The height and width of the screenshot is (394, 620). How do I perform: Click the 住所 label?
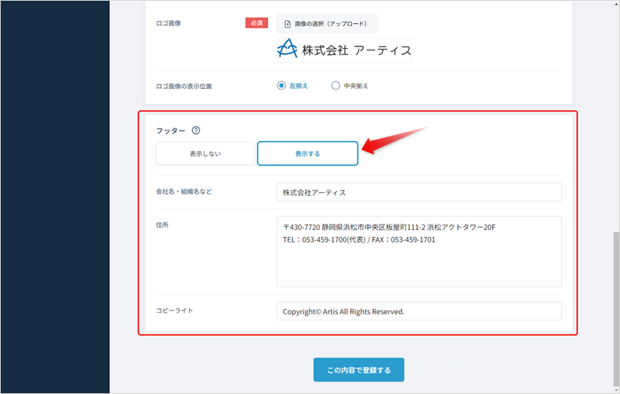[162, 224]
